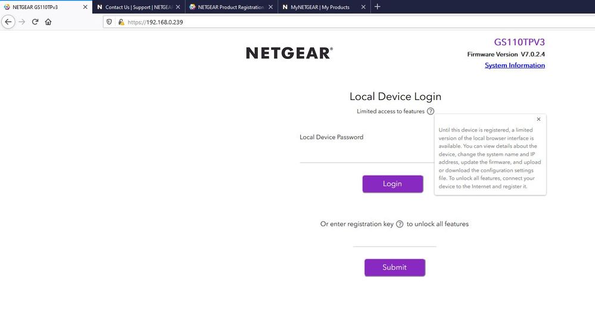This screenshot has height=315, width=595.
Task: Click the GS110TPV3 model name text
Action: tap(519, 42)
